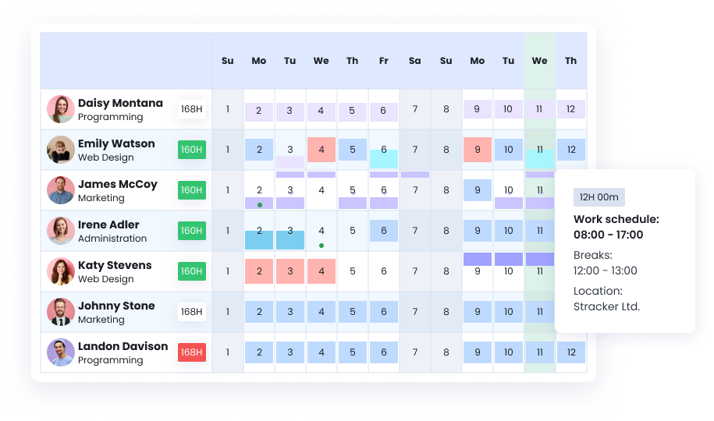Select the highlighted We column header
The height and width of the screenshot is (421, 714).
tap(539, 61)
